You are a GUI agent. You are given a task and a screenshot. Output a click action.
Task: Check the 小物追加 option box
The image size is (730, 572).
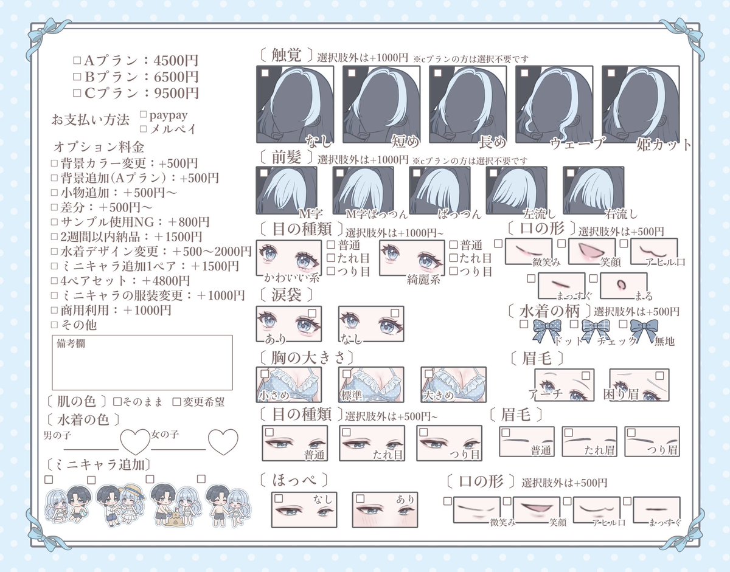coord(54,193)
